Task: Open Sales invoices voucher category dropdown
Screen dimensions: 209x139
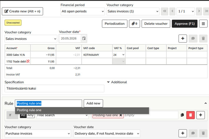Action: pyautogui.click(x=31, y=39)
